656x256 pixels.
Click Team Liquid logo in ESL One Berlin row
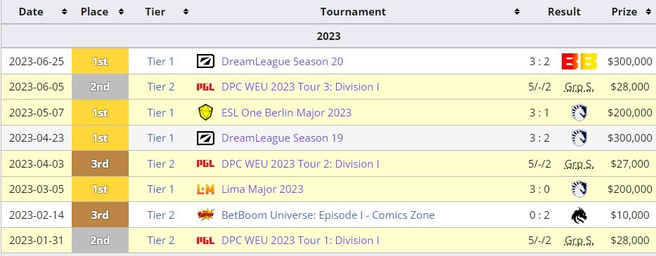579,113
